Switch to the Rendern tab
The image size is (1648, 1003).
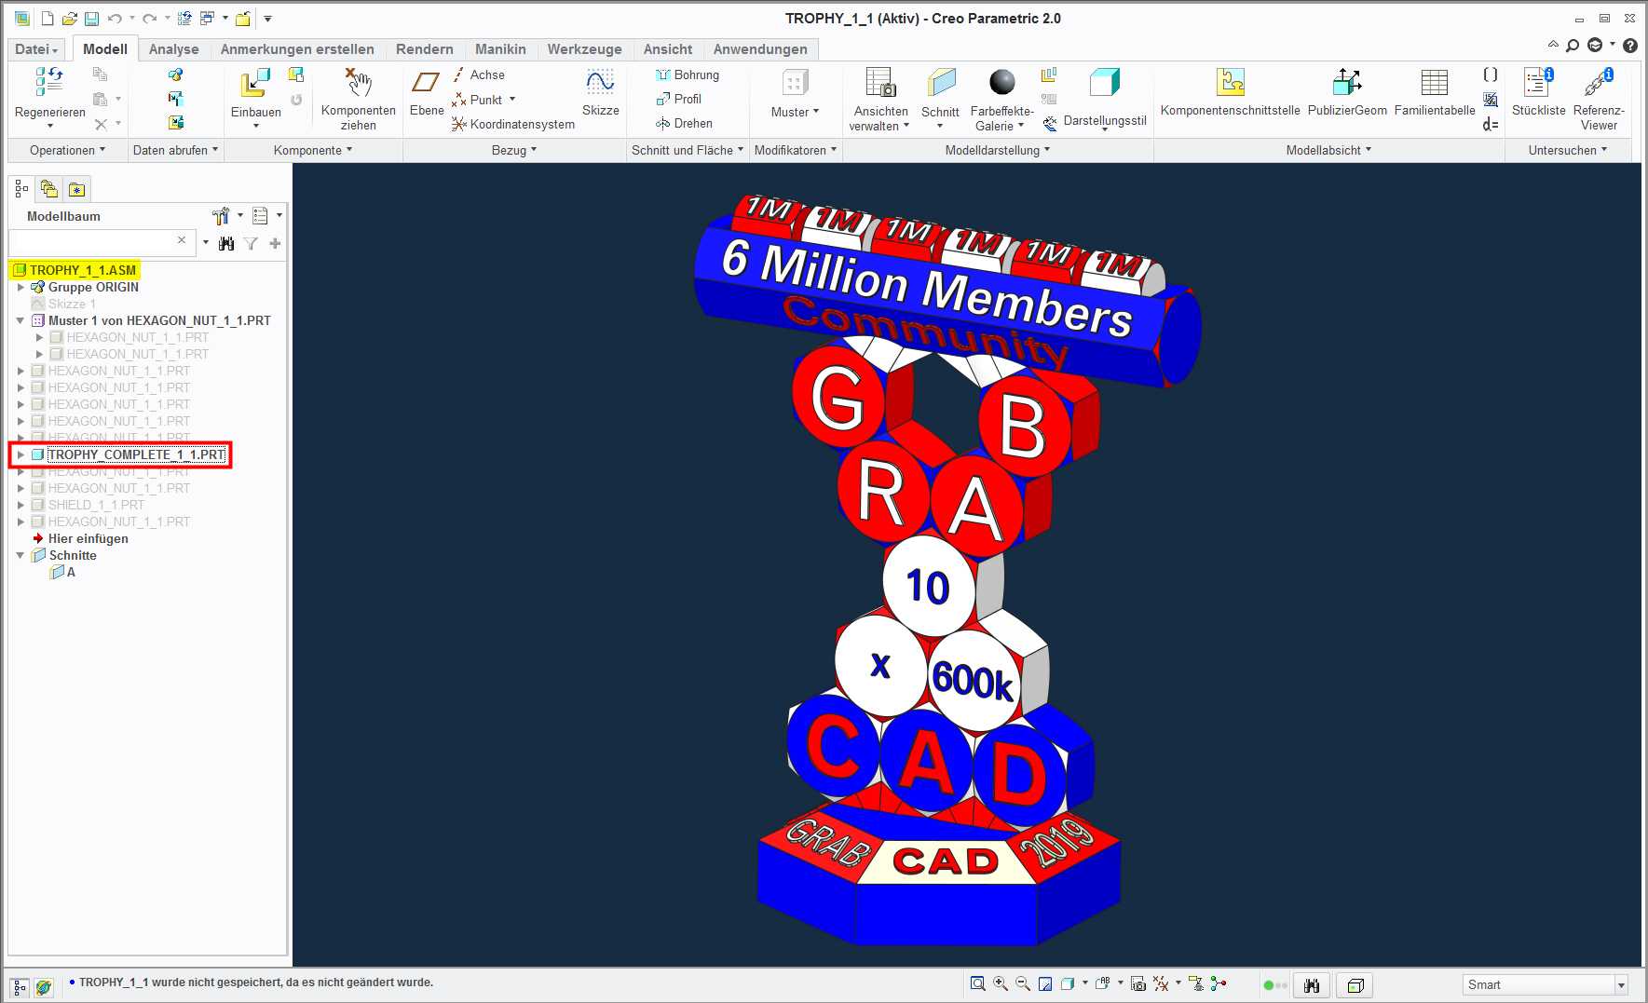[x=425, y=49]
